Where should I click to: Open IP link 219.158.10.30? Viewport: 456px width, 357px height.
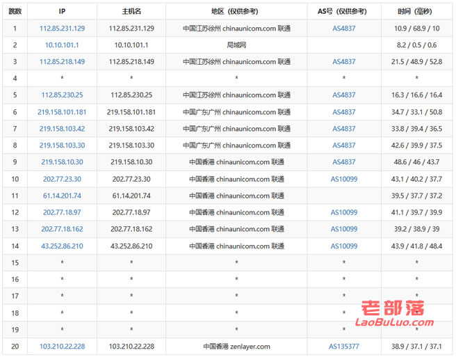pyautogui.click(x=62, y=161)
